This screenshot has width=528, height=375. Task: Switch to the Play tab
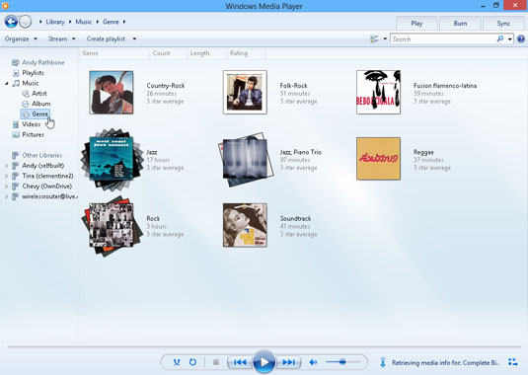tap(416, 24)
